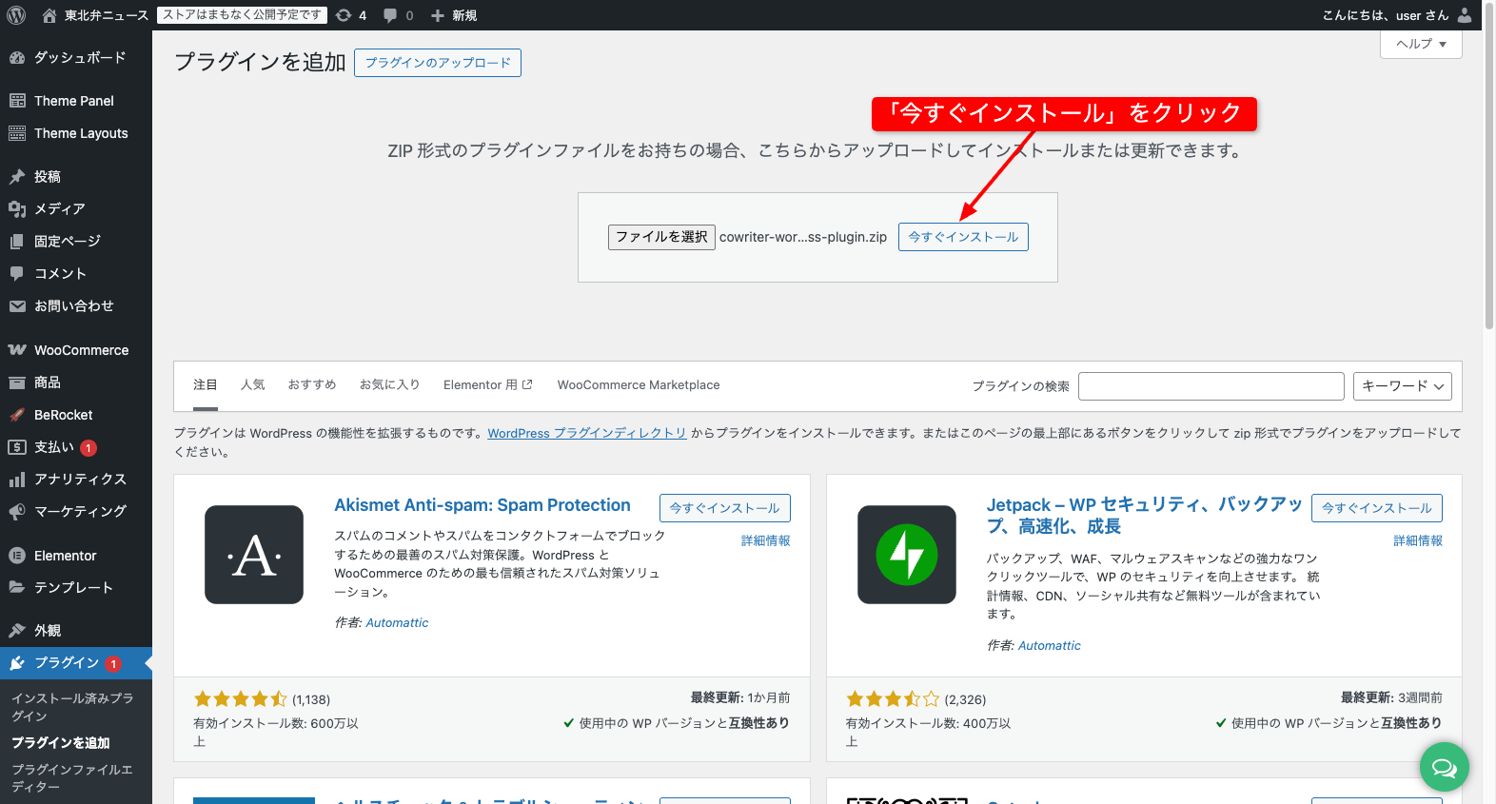Click ファイルを選択 file chooser button

point(661,237)
